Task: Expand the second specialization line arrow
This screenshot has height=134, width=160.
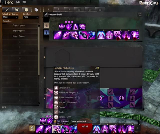Action: coord(45,78)
